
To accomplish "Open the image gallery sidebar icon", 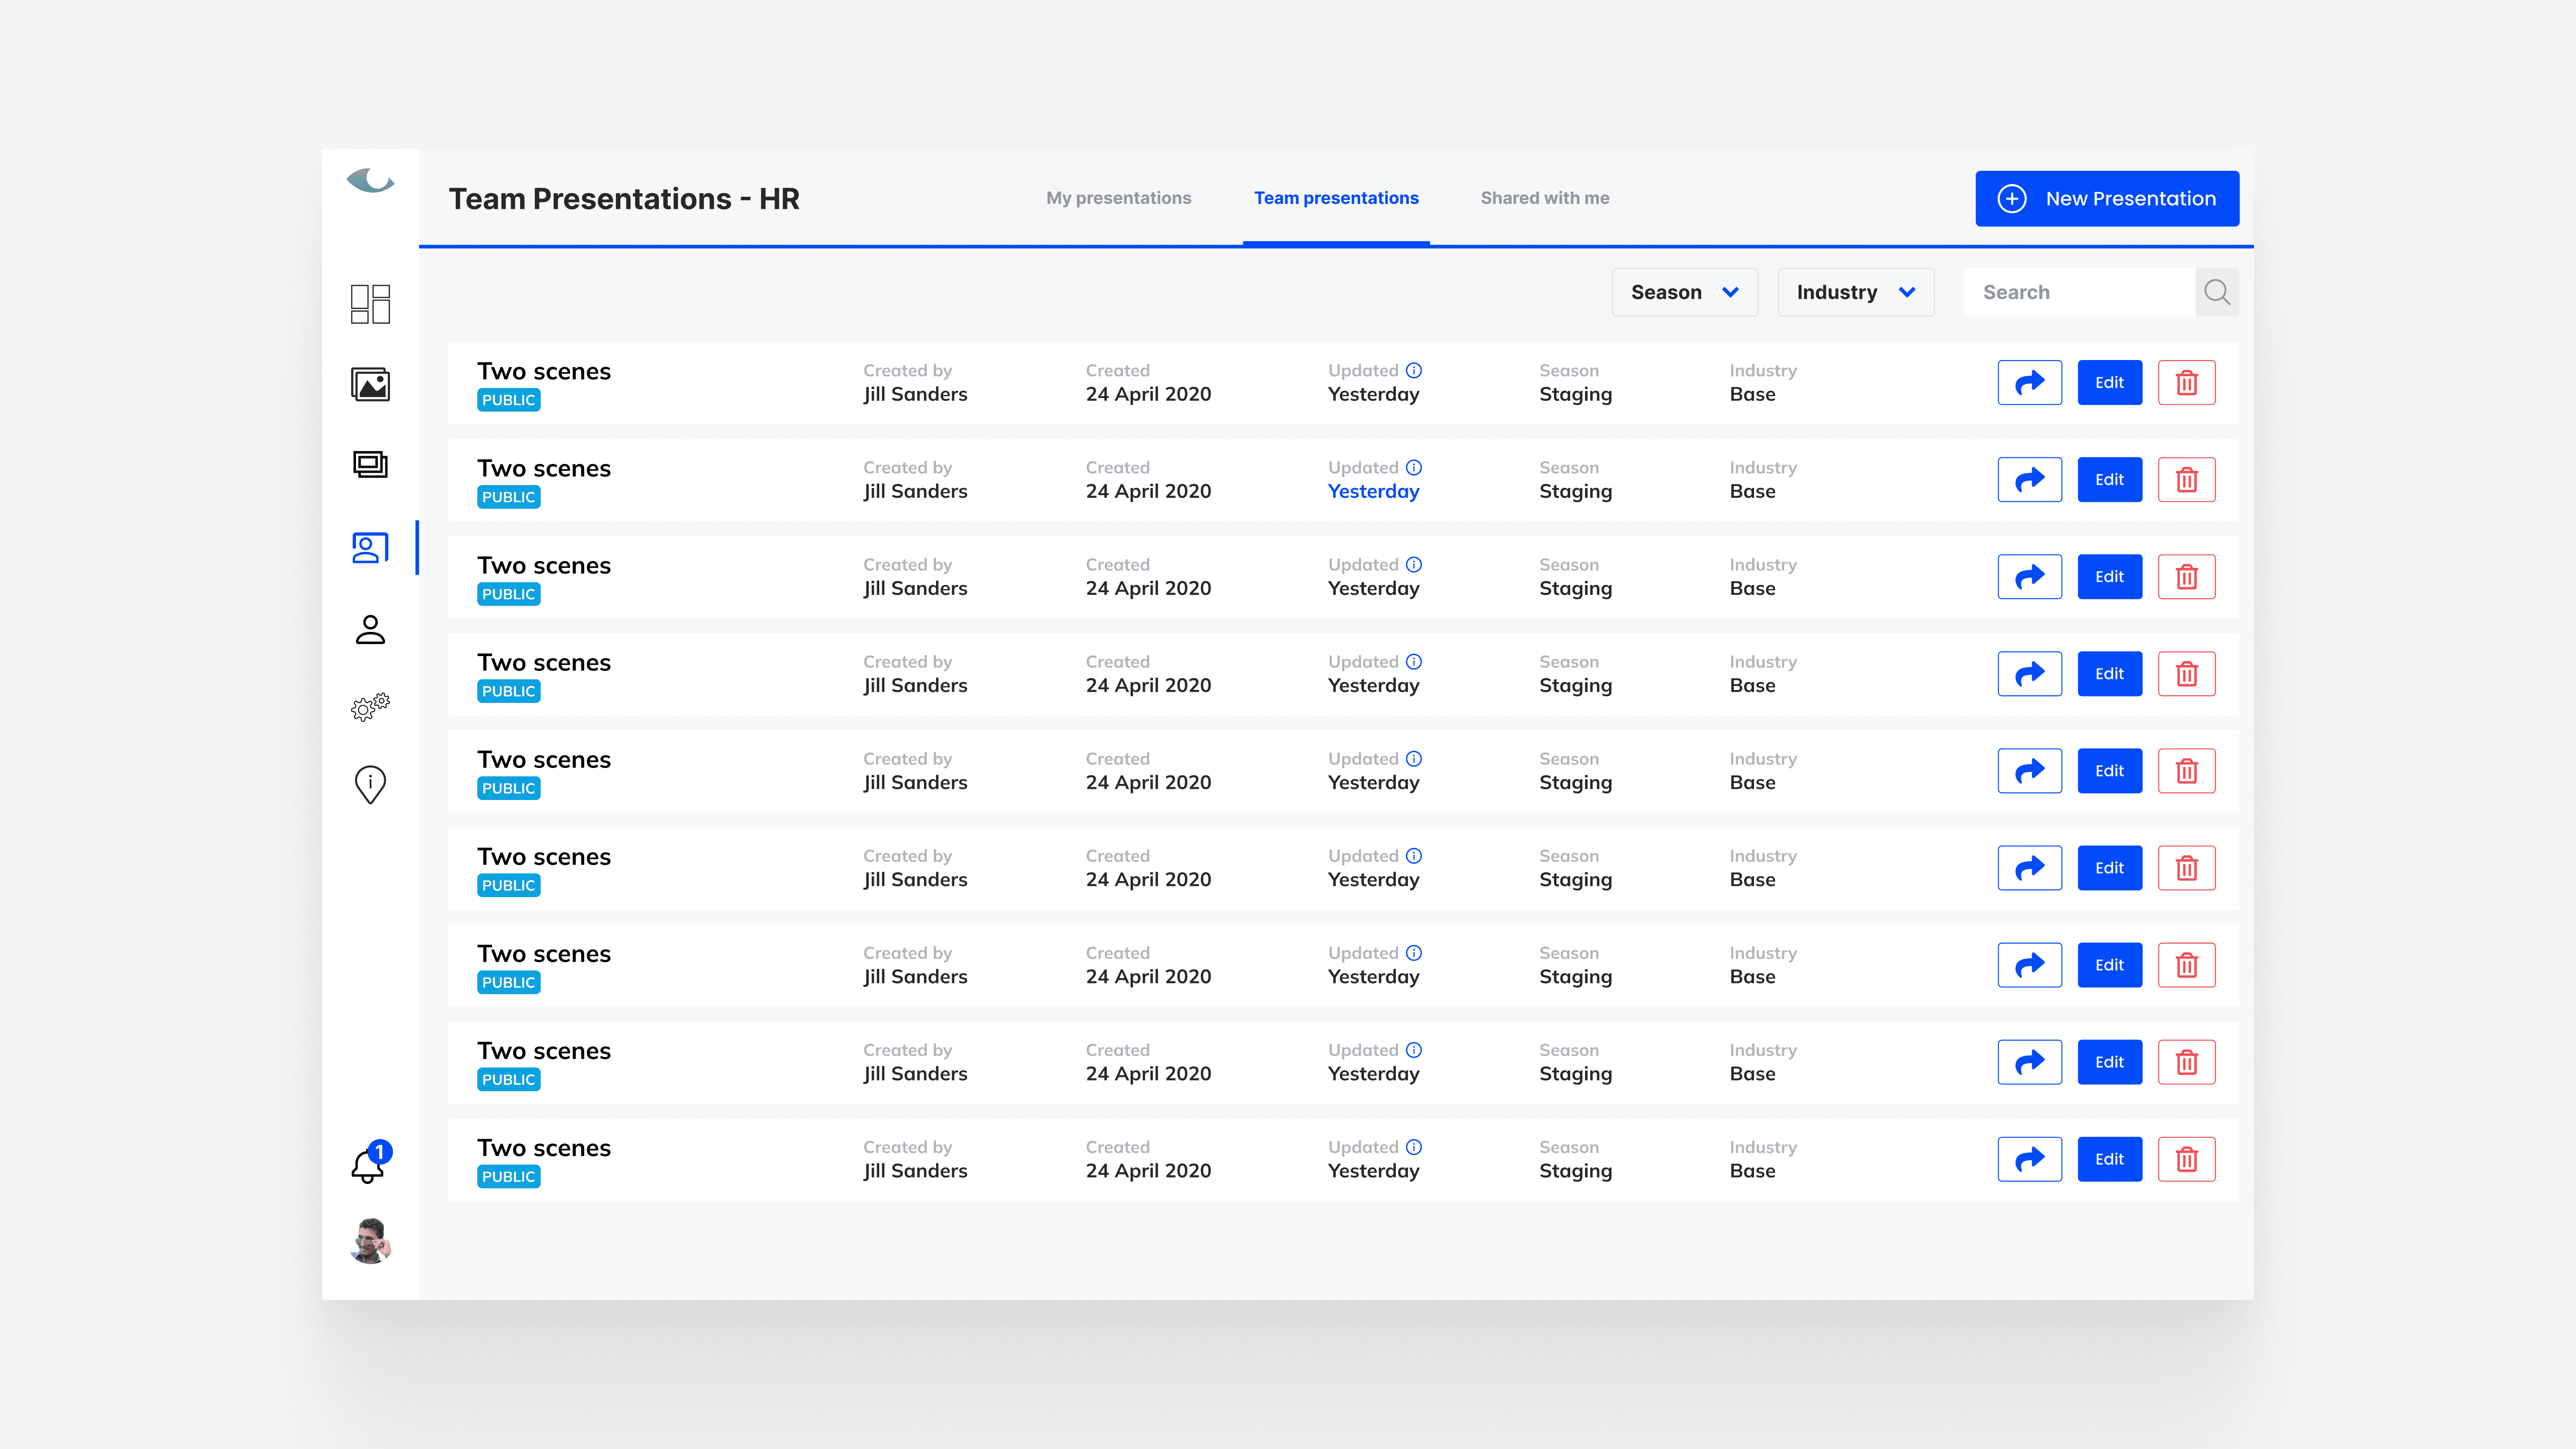I will pyautogui.click(x=370, y=384).
